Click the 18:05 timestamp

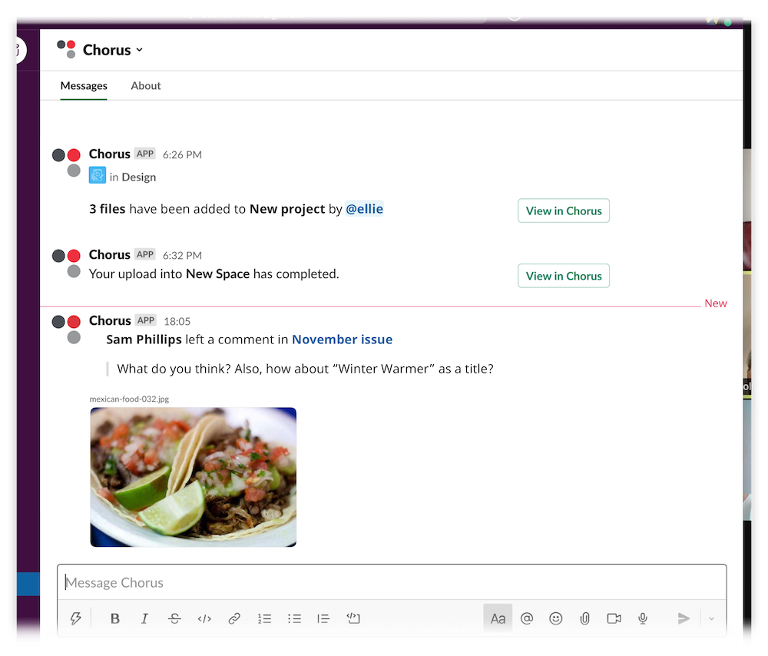pyautogui.click(x=177, y=321)
